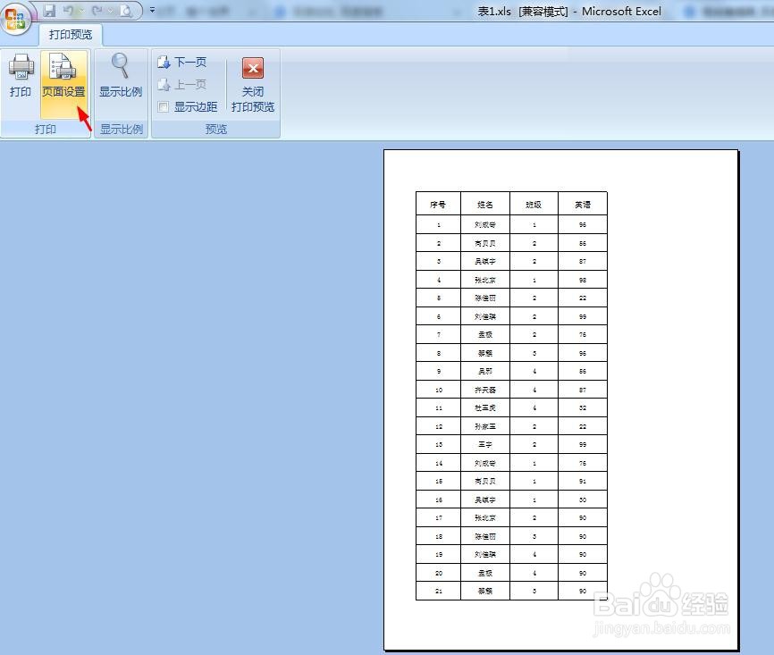Click serial number 21 in the last row

tap(439, 591)
